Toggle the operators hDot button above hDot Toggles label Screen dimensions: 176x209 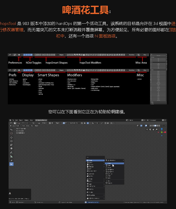pos(29,55)
